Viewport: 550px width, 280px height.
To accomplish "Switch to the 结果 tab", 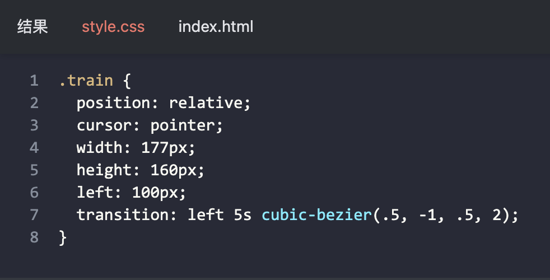I will [x=32, y=27].
